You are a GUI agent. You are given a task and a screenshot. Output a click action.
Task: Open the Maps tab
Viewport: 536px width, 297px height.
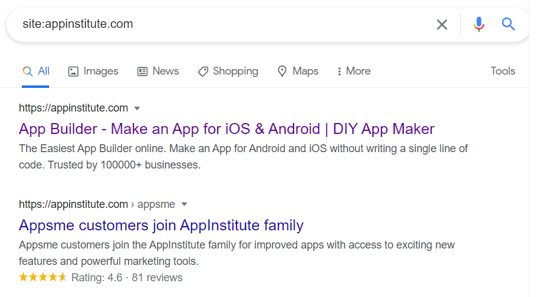298,71
